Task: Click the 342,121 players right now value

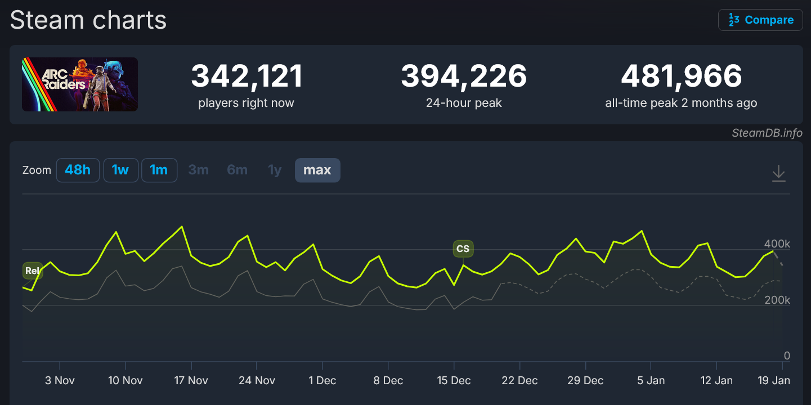Action: click(247, 76)
